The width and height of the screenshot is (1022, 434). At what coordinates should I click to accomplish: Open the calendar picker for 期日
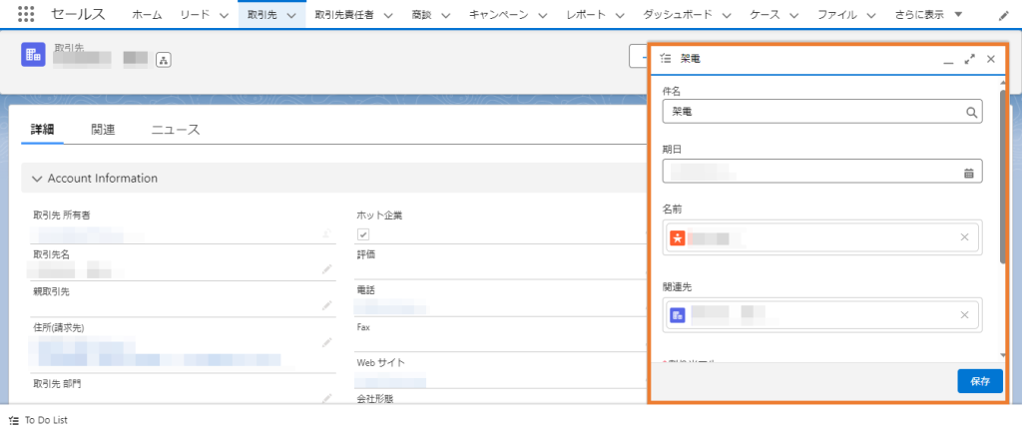[968, 173]
